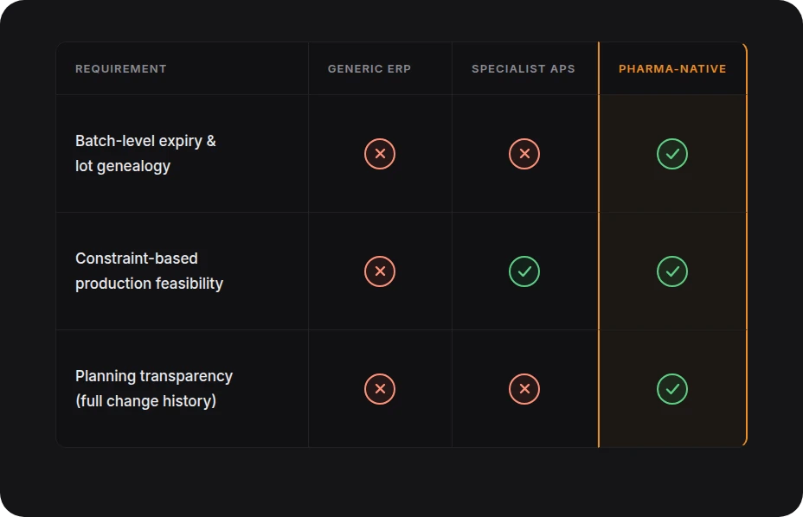Click the Pharma-Native checkmark for Batch-level expiry
803x517 pixels.
(x=671, y=154)
